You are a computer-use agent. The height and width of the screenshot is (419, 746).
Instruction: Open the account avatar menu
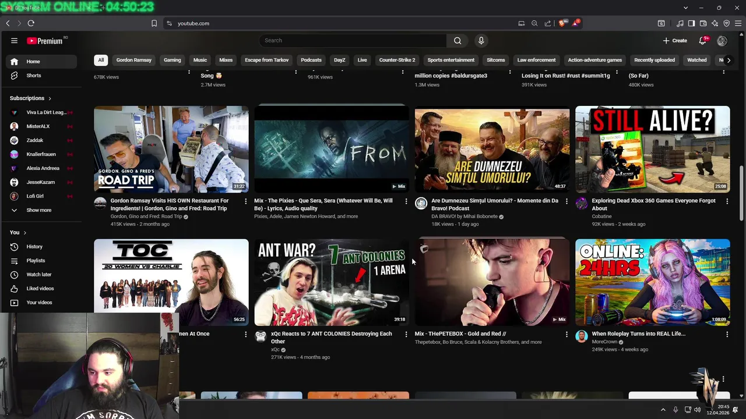(x=722, y=41)
